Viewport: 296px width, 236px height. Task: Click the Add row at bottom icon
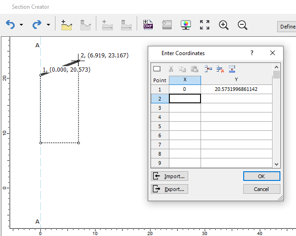point(232,69)
